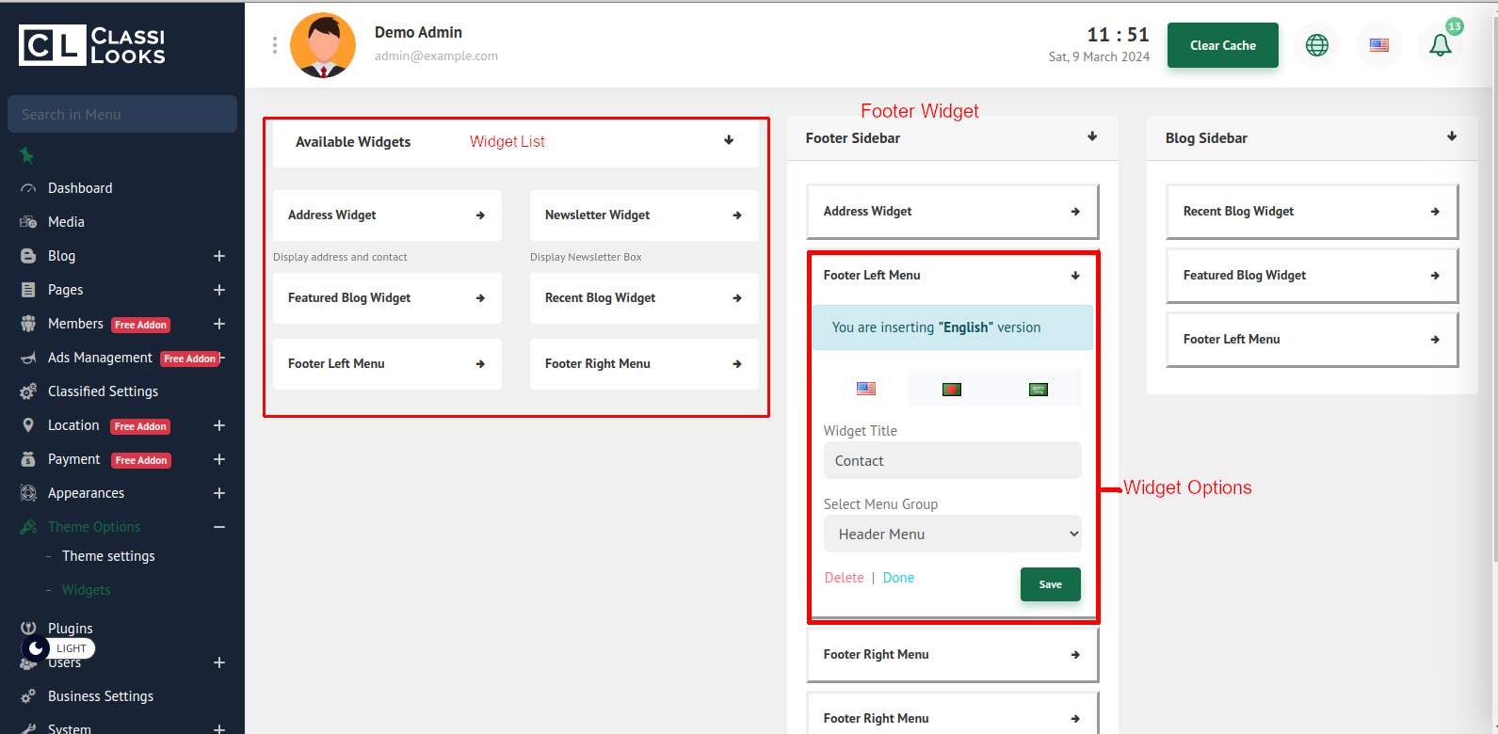Select the Saudi Arabia flag language tab
Image resolution: width=1498 pixels, height=734 pixels.
pos(1038,390)
